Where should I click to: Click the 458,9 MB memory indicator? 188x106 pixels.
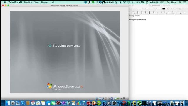pyautogui.click(x=109, y=2)
